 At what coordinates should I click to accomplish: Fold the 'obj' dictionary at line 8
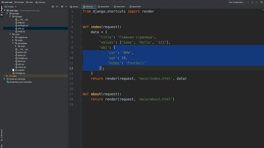click(81, 48)
